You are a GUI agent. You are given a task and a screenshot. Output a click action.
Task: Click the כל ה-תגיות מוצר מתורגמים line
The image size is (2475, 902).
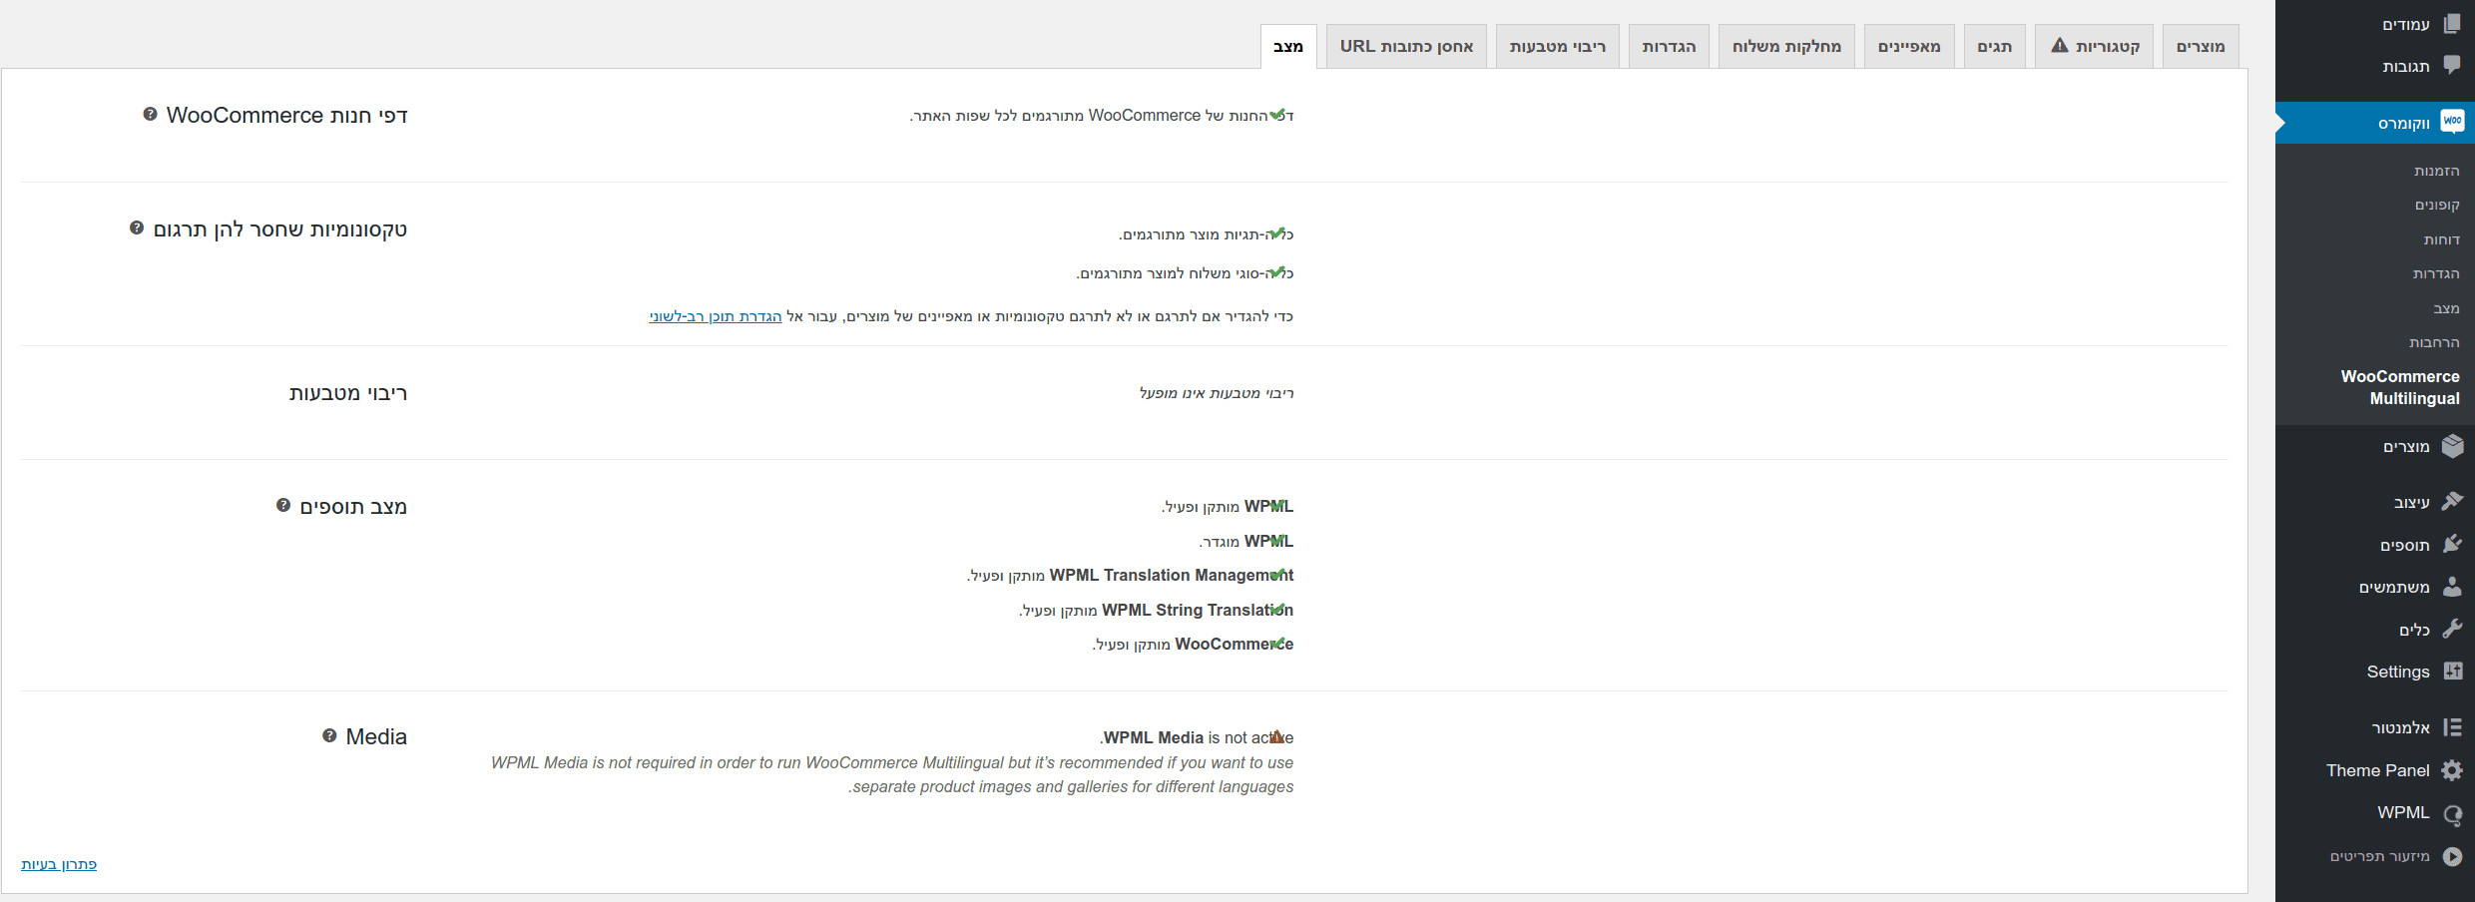1206,234
